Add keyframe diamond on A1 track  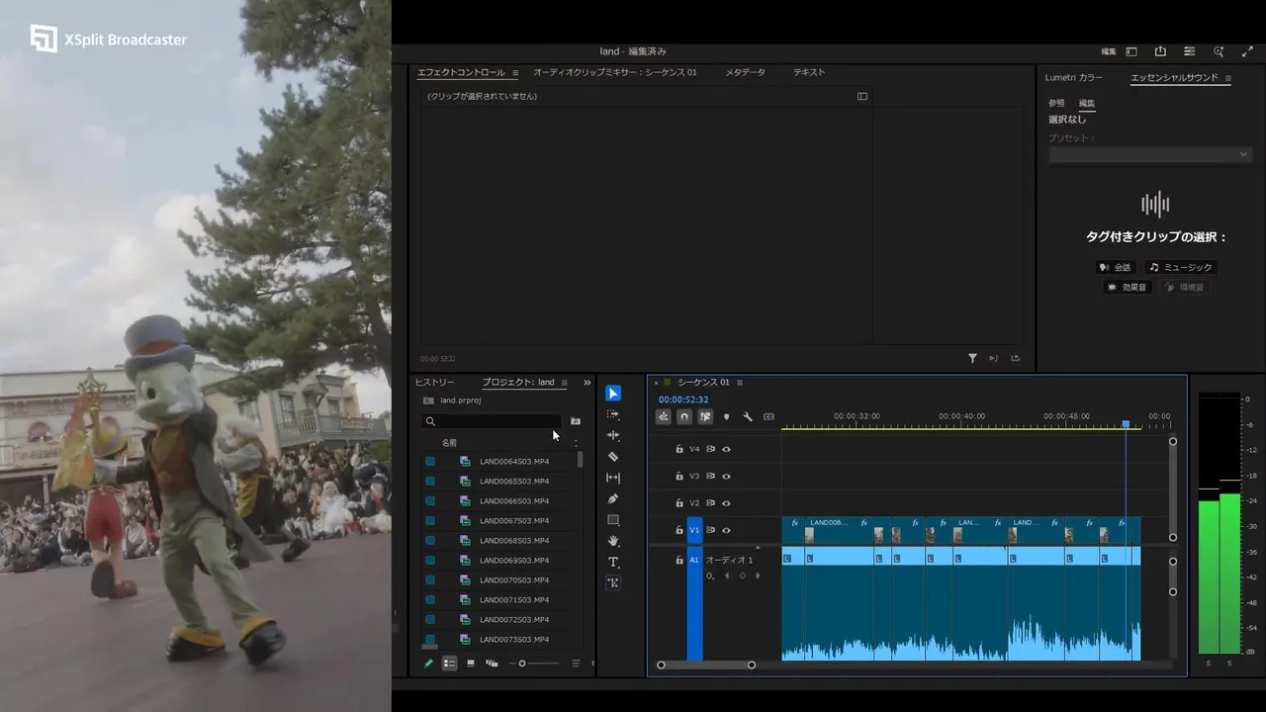[743, 576]
